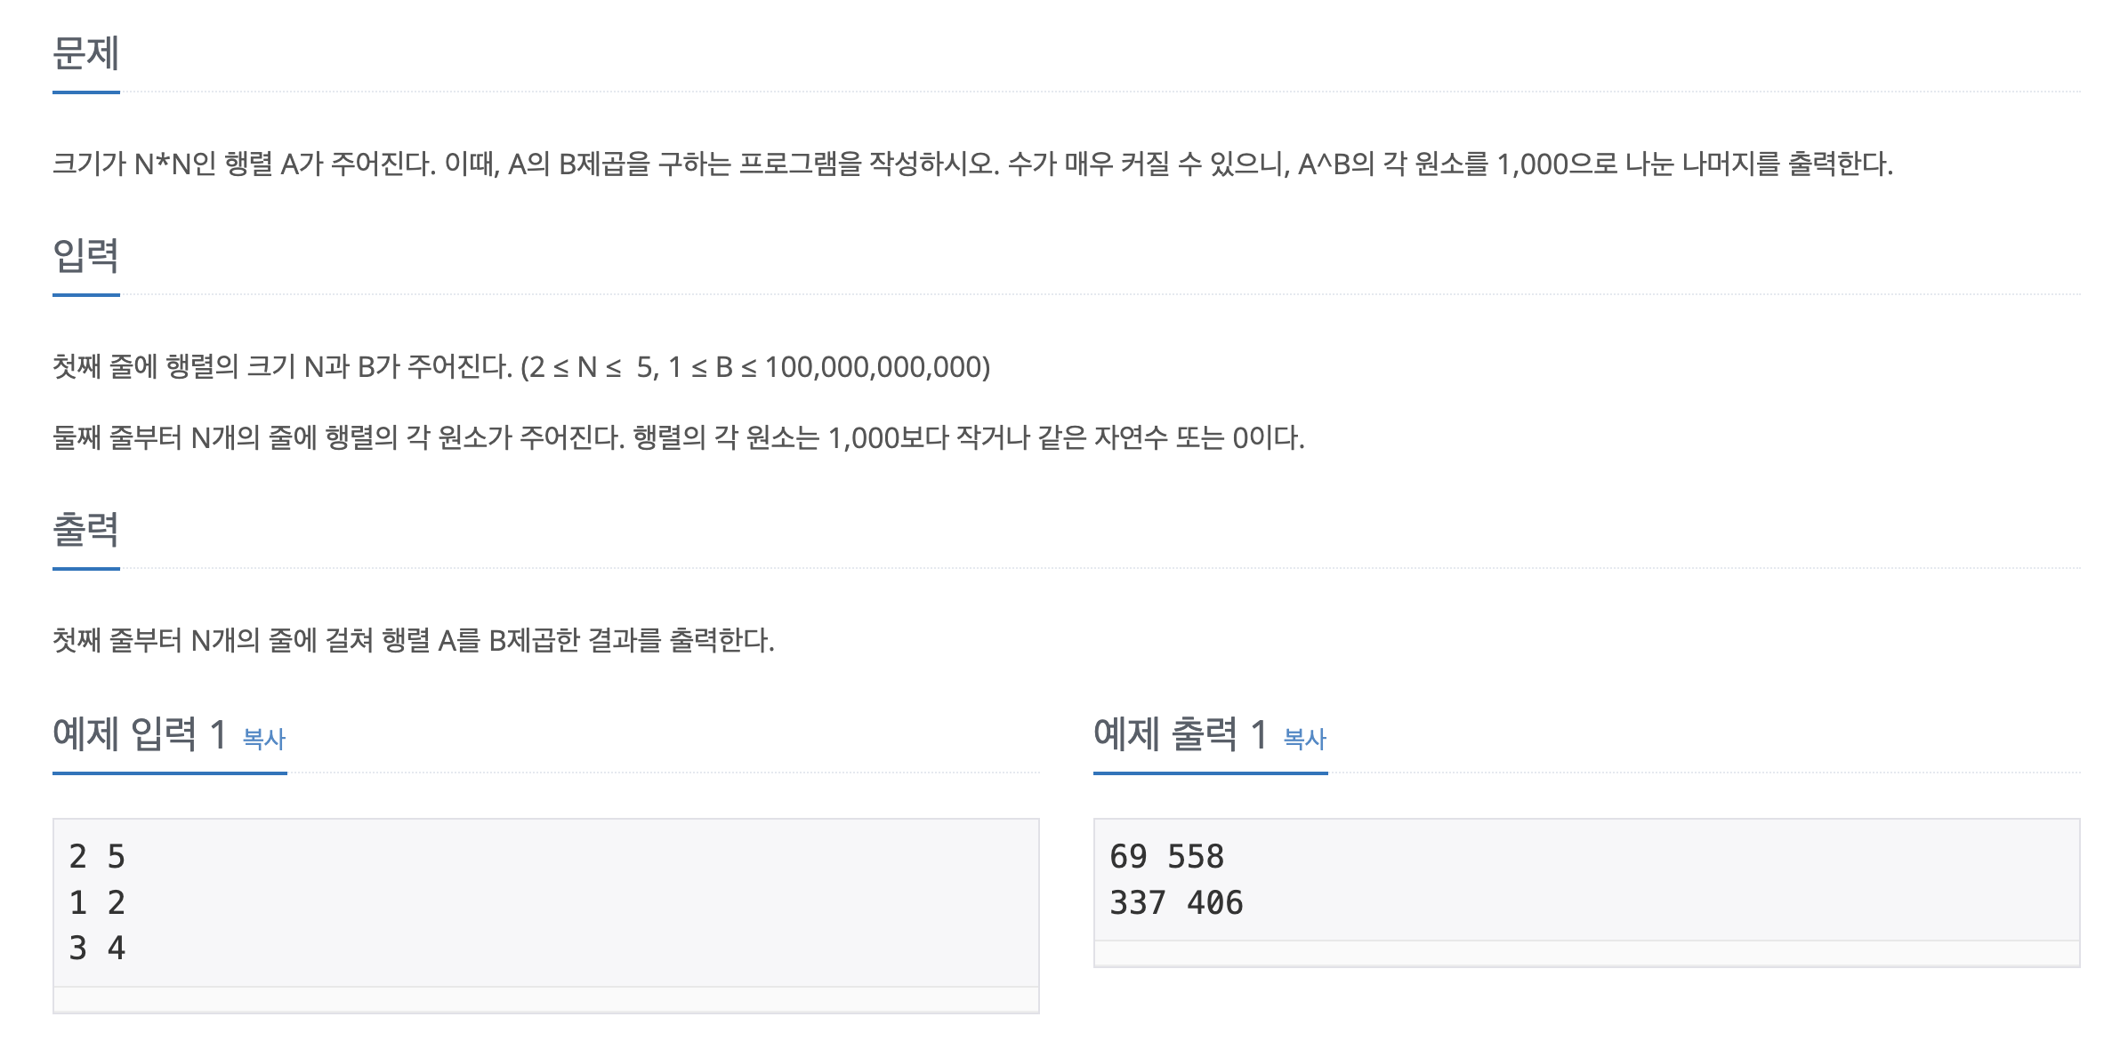This screenshot has width=2112, height=1049.
Task: Click the empty footer strip under sample input box
Action: click(545, 999)
